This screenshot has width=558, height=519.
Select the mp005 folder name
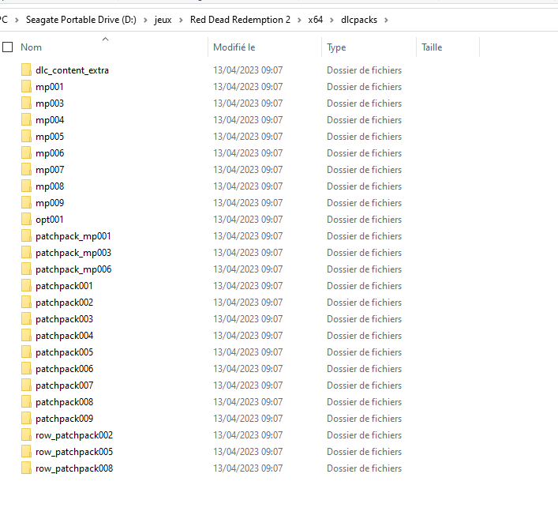(50, 137)
